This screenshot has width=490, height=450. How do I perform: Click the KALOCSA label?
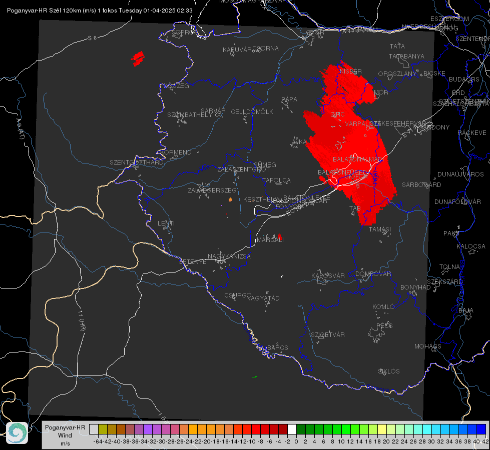[471, 246]
